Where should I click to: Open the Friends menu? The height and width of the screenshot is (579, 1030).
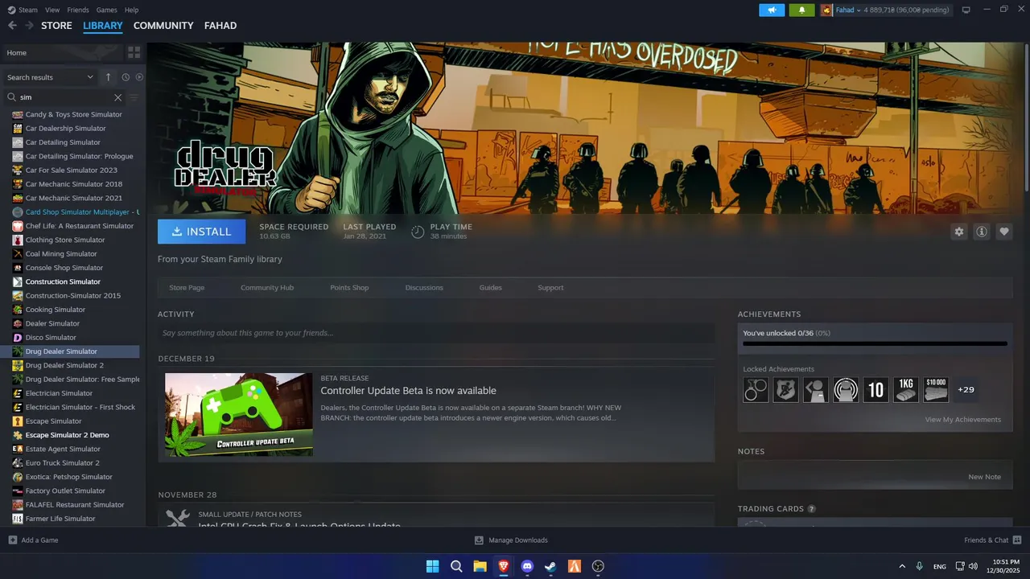78,10
